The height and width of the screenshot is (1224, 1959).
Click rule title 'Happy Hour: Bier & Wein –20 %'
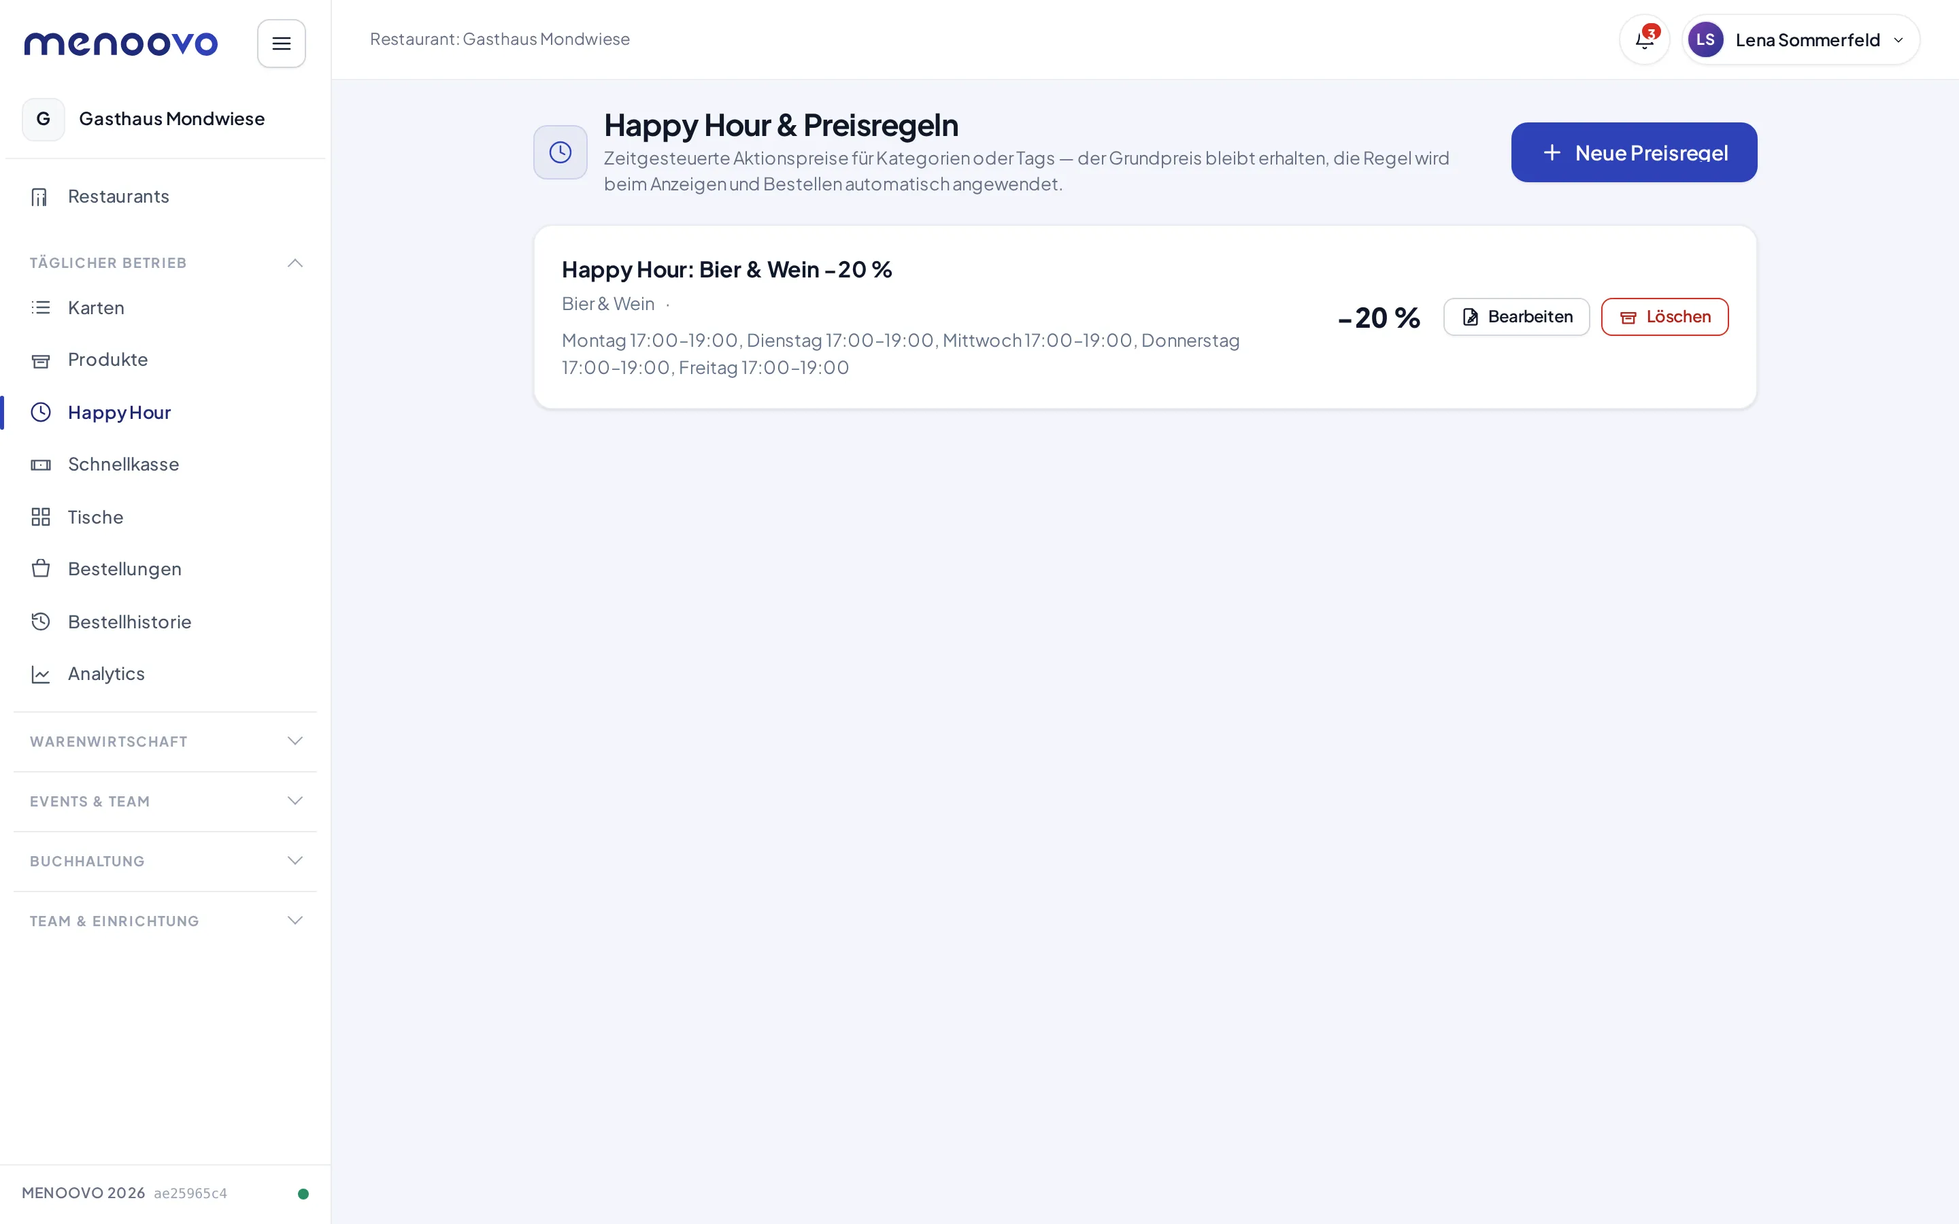click(x=726, y=269)
